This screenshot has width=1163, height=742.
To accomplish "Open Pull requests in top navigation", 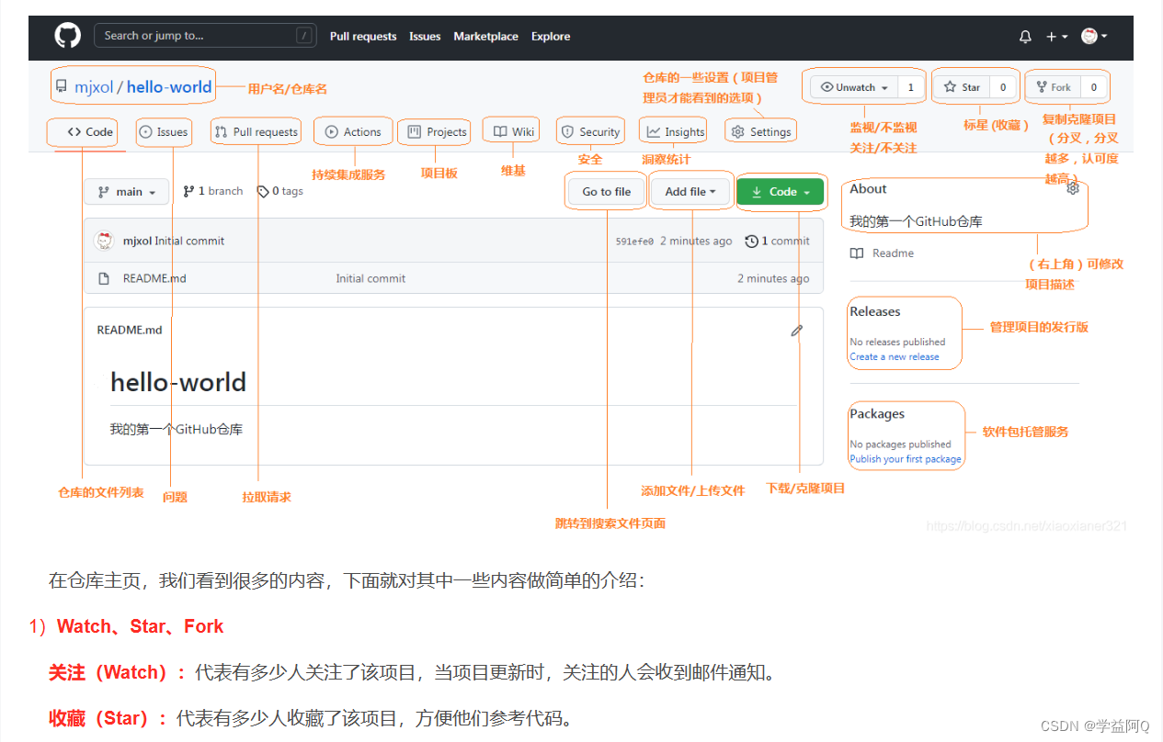I will coord(363,37).
